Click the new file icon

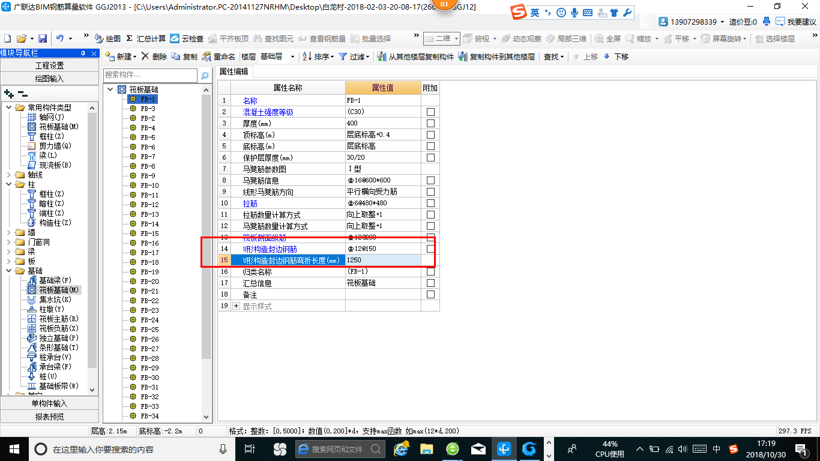pos(7,38)
